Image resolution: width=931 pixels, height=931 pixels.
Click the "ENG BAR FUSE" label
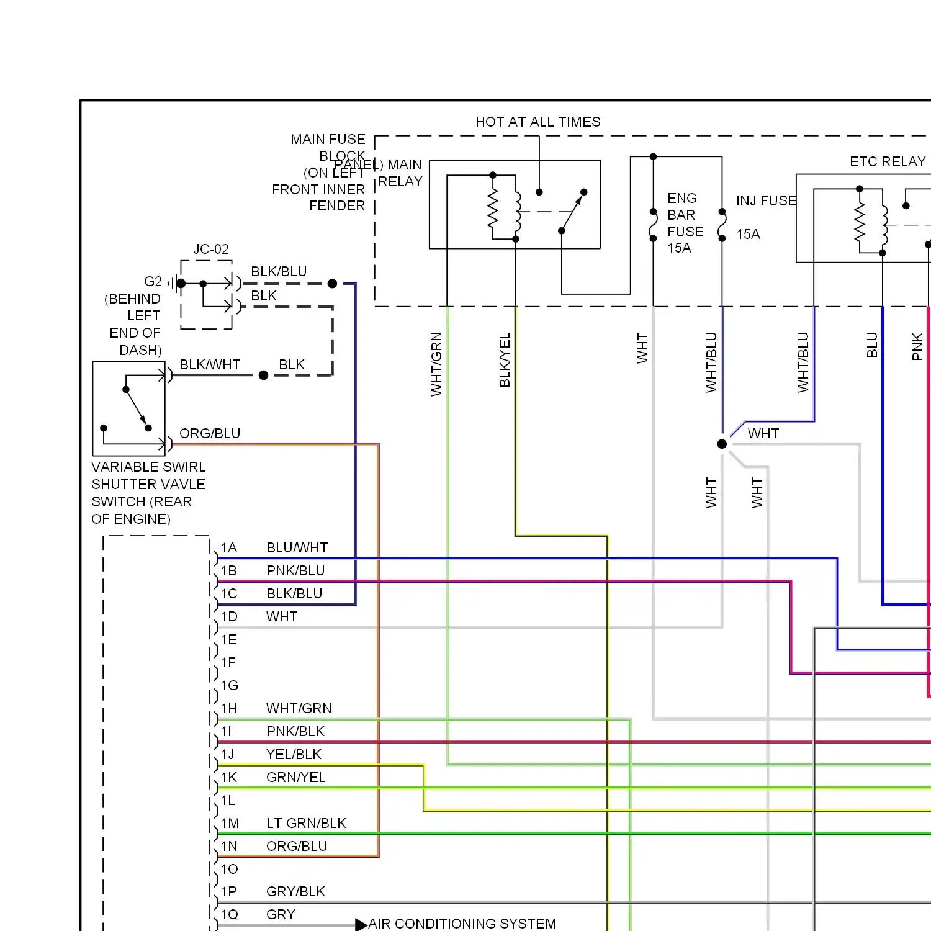(685, 215)
